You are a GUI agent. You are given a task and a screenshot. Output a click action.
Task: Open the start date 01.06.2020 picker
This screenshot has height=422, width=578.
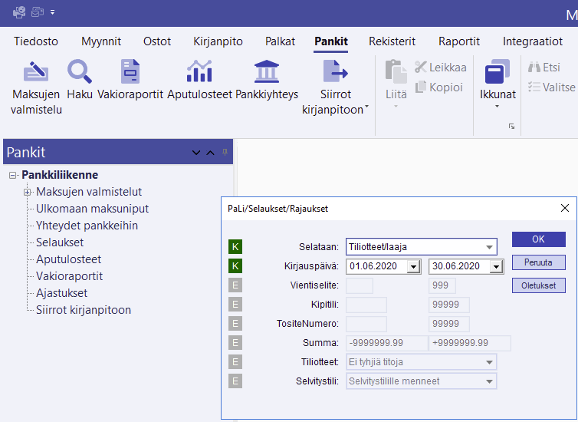[413, 266]
